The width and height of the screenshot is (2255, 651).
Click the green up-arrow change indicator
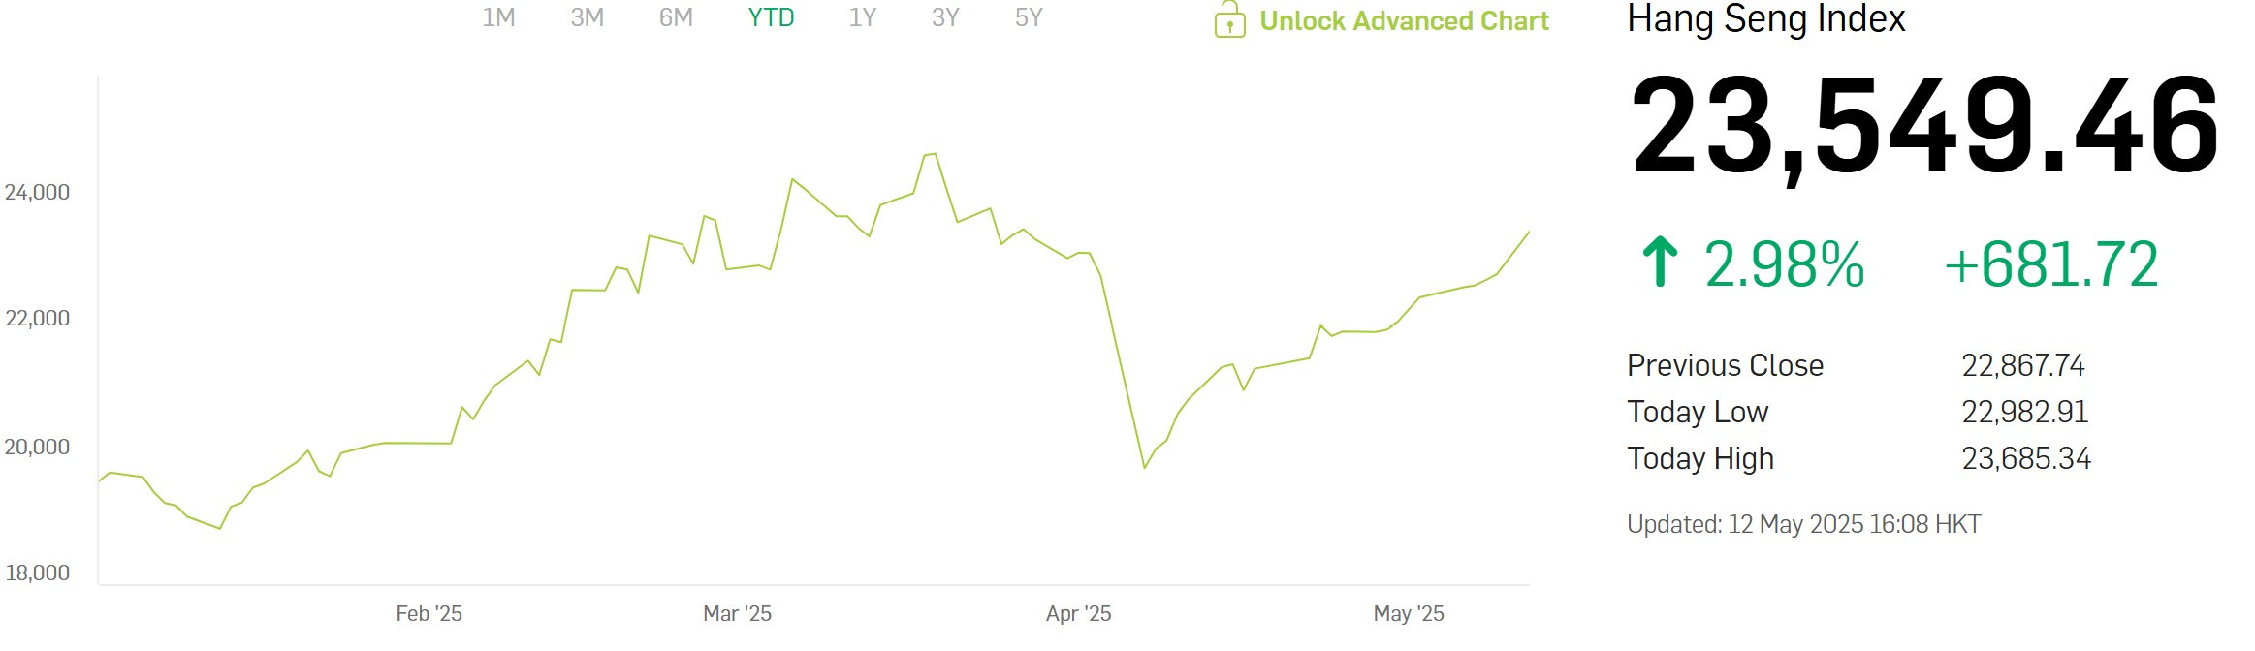(x=1660, y=263)
